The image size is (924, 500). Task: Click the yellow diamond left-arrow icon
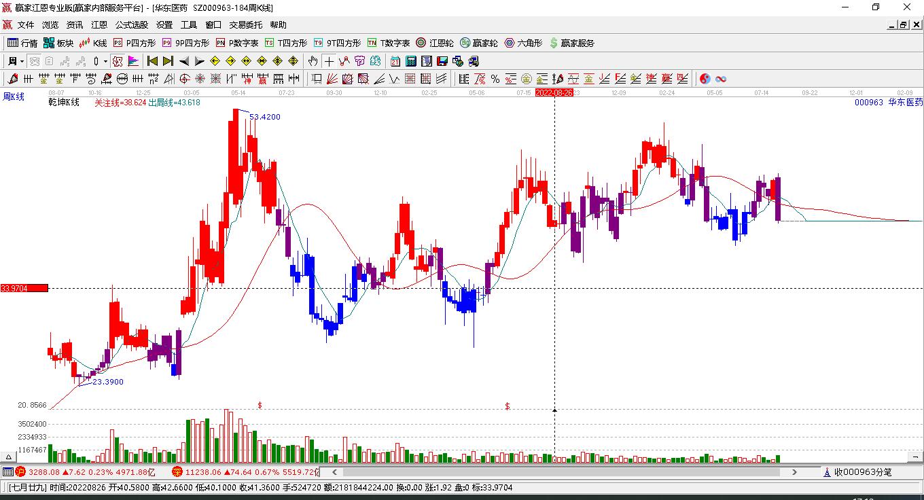(x=215, y=61)
